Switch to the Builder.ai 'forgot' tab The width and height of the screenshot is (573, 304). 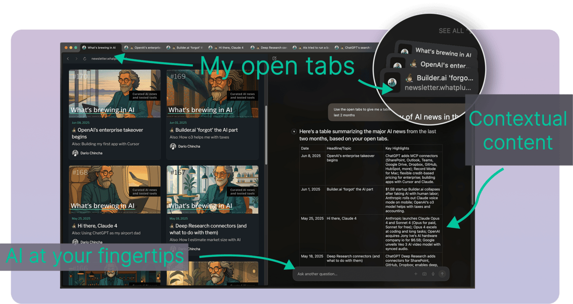tap(185, 47)
